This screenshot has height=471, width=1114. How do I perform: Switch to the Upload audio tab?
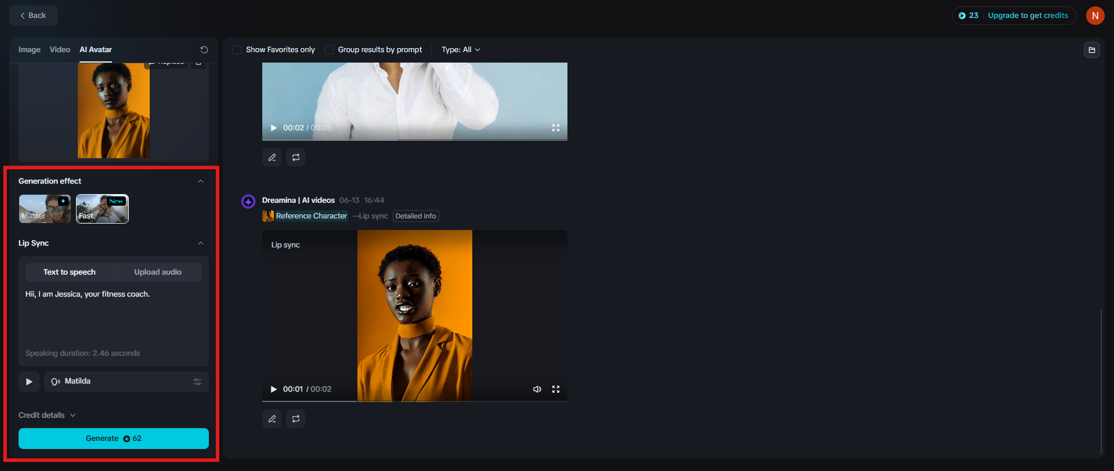click(158, 272)
